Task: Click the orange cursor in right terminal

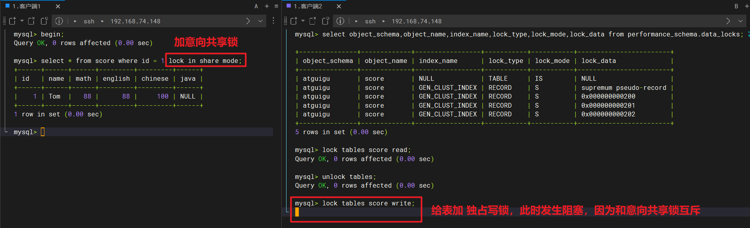Action: pyautogui.click(x=297, y=212)
